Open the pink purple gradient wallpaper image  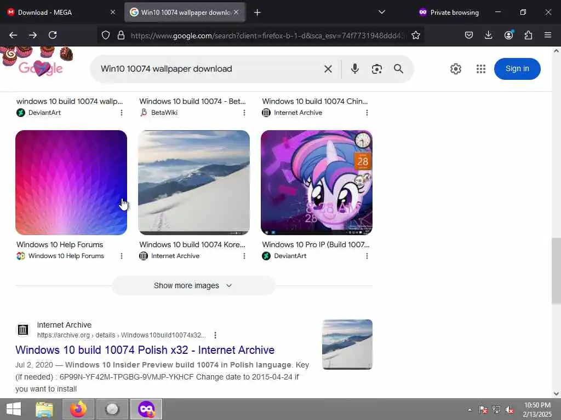(x=71, y=183)
